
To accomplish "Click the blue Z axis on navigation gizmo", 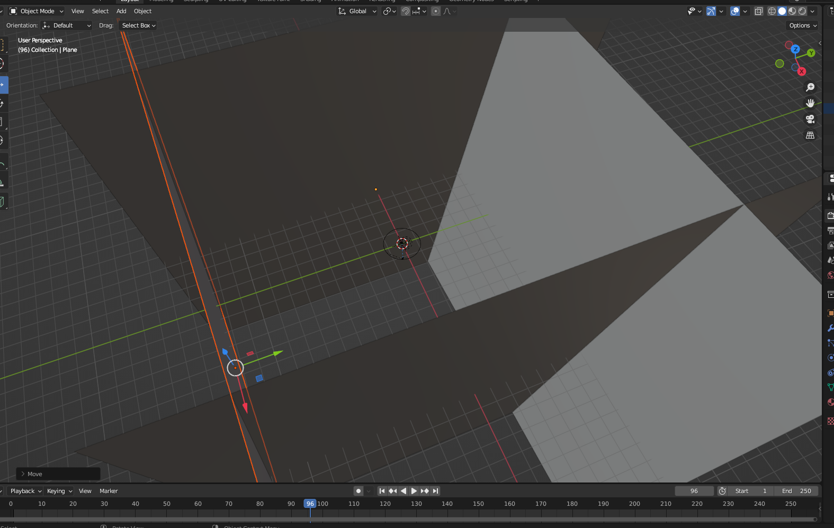I will coord(795,49).
